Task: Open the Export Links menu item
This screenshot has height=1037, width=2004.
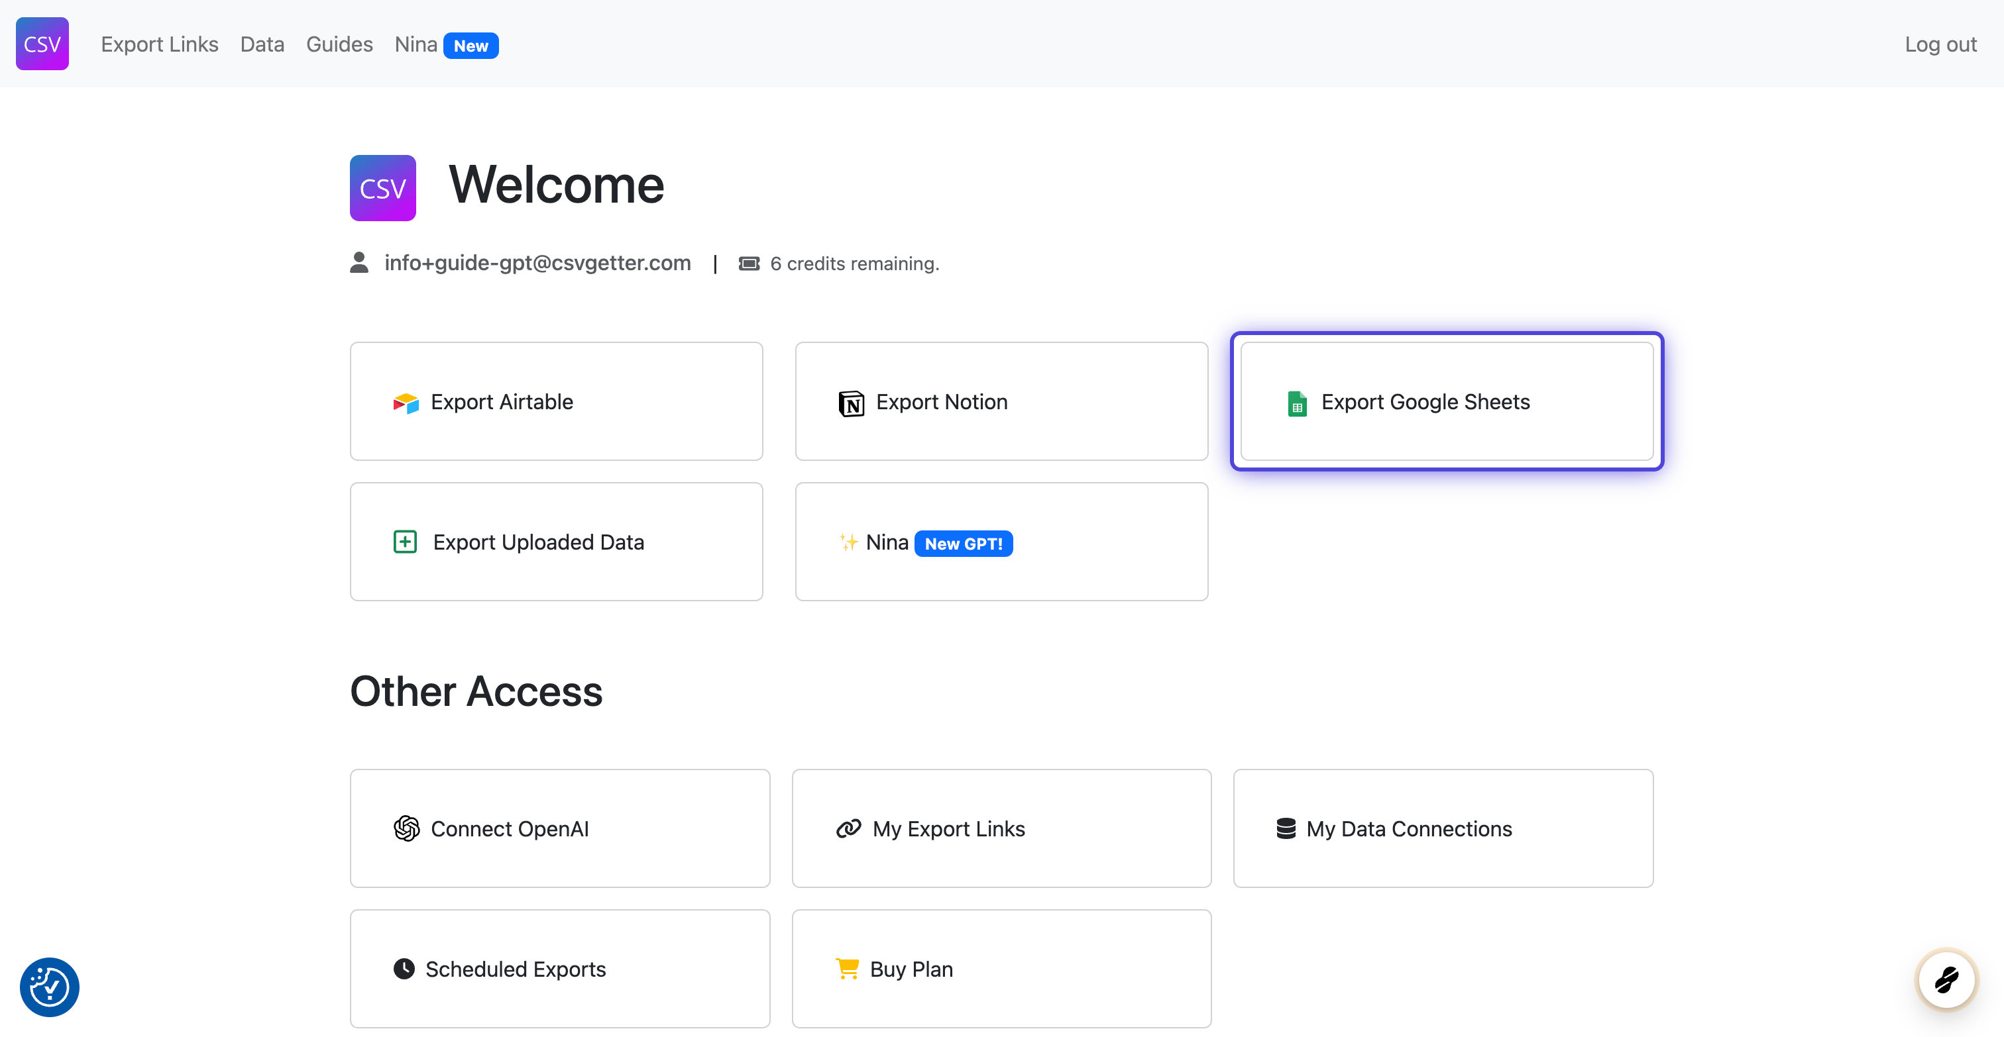Action: tap(160, 44)
